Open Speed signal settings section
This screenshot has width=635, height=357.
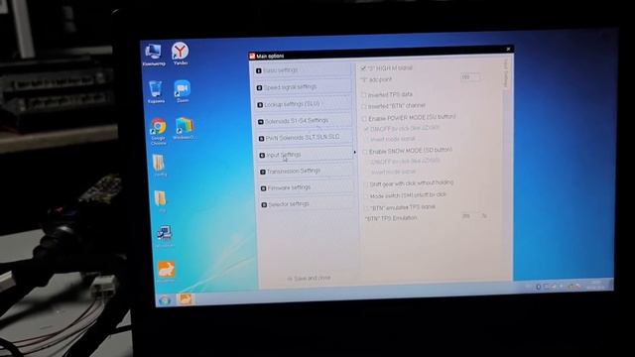coord(304,87)
